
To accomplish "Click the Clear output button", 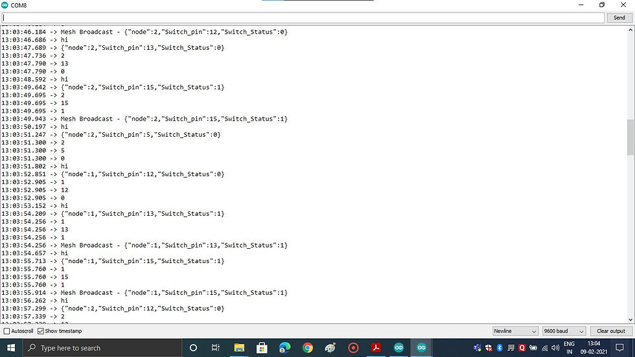I will pyautogui.click(x=611, y=331).
